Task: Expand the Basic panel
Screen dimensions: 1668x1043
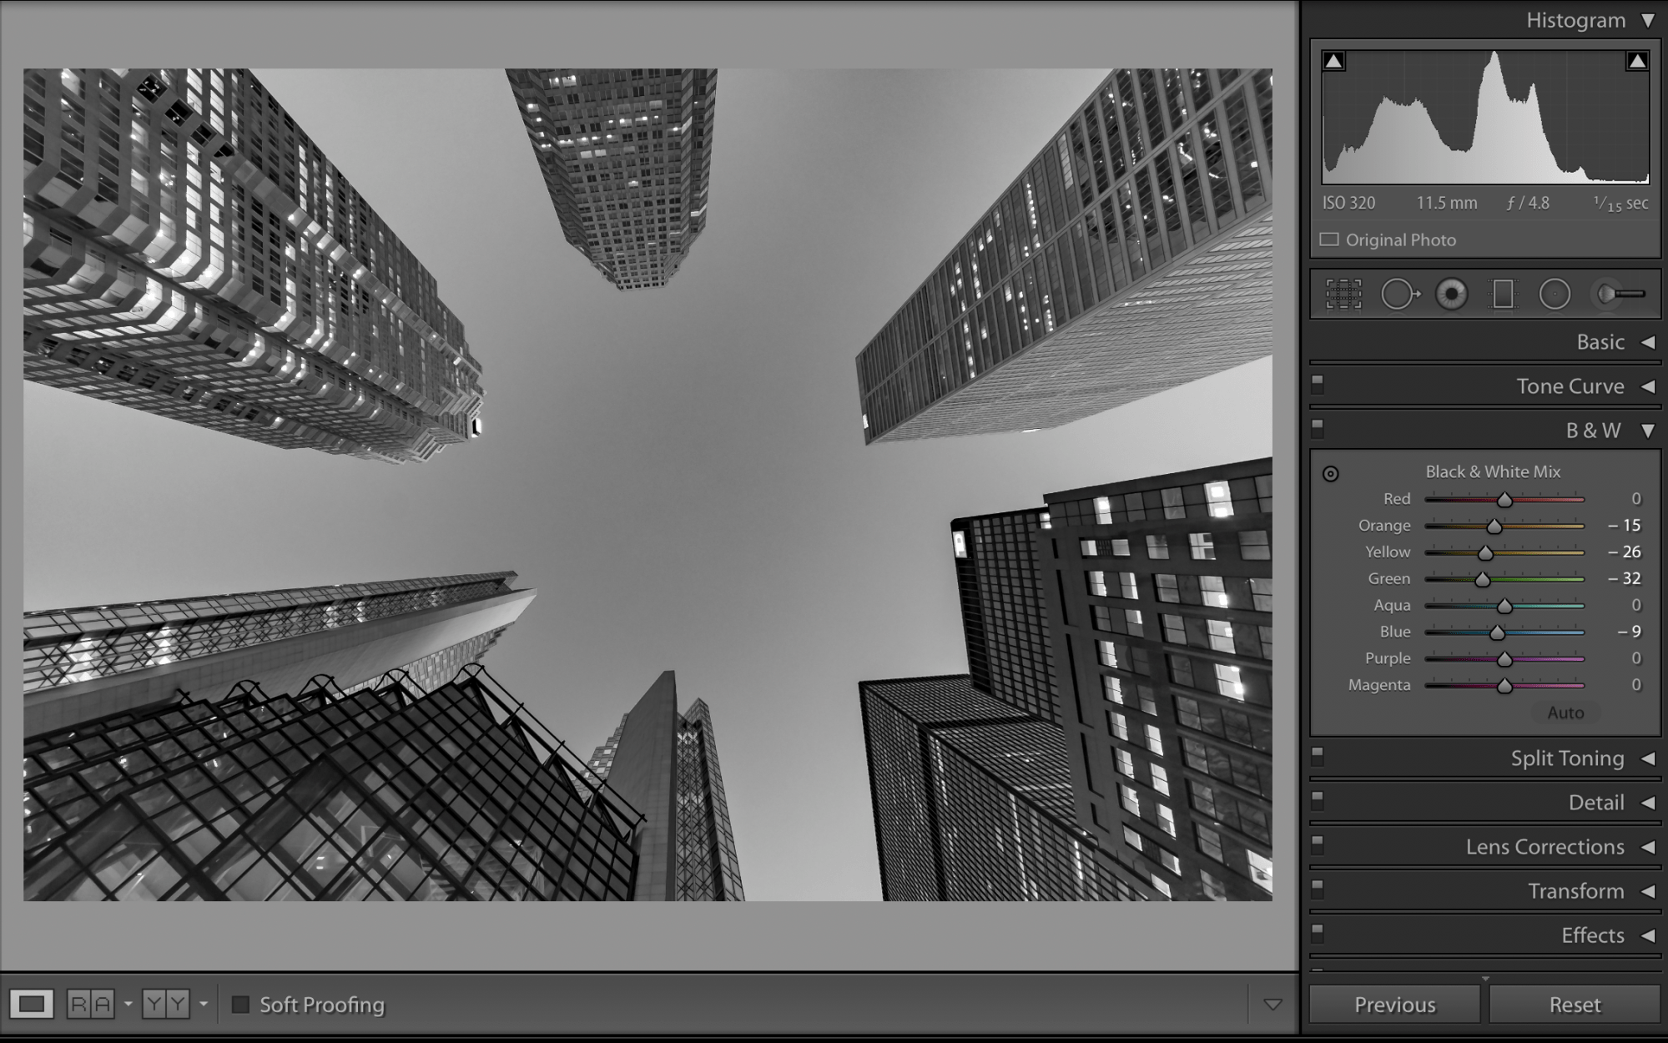Action: [1647, 342]
